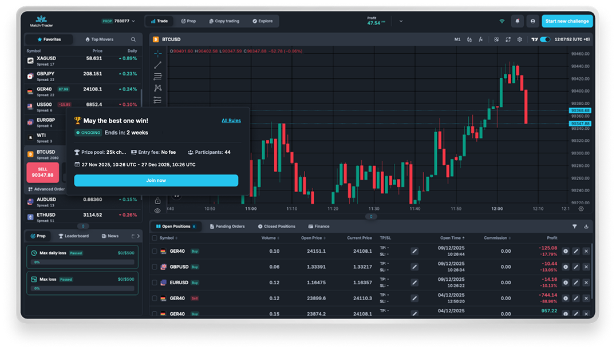Select the trend line drawing tool
616x350 pixels.
pos(157,65)
